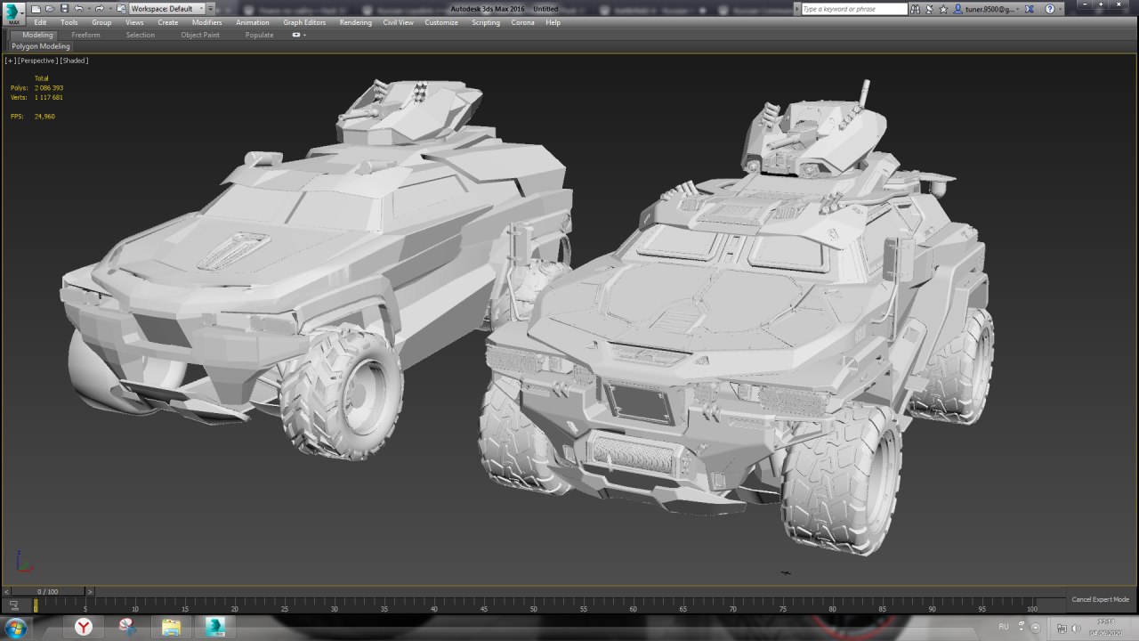The width and height of the screenshot is (1139, 641).
Task: Click the Project Folder icon
Action: [122, 8]
